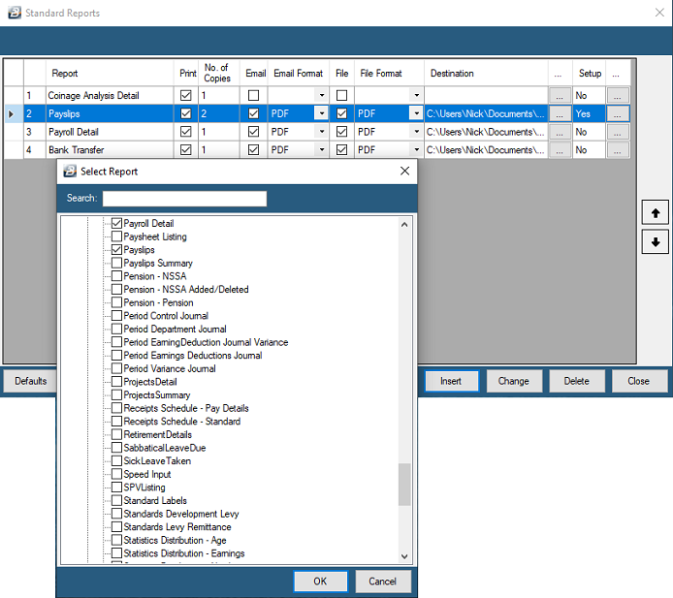Click the Select Report dialog title icon
This screenshot has width=673, height=598.
click(70, 172)
